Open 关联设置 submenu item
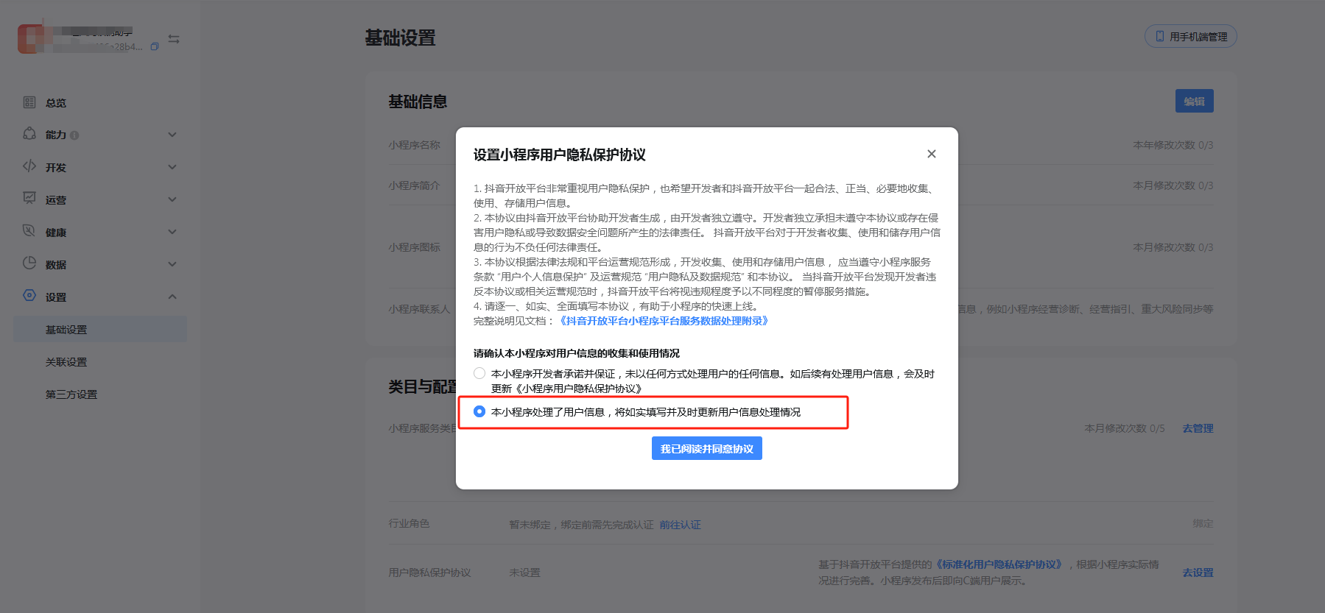The image size is (1325, 613). tap(66, 362)
